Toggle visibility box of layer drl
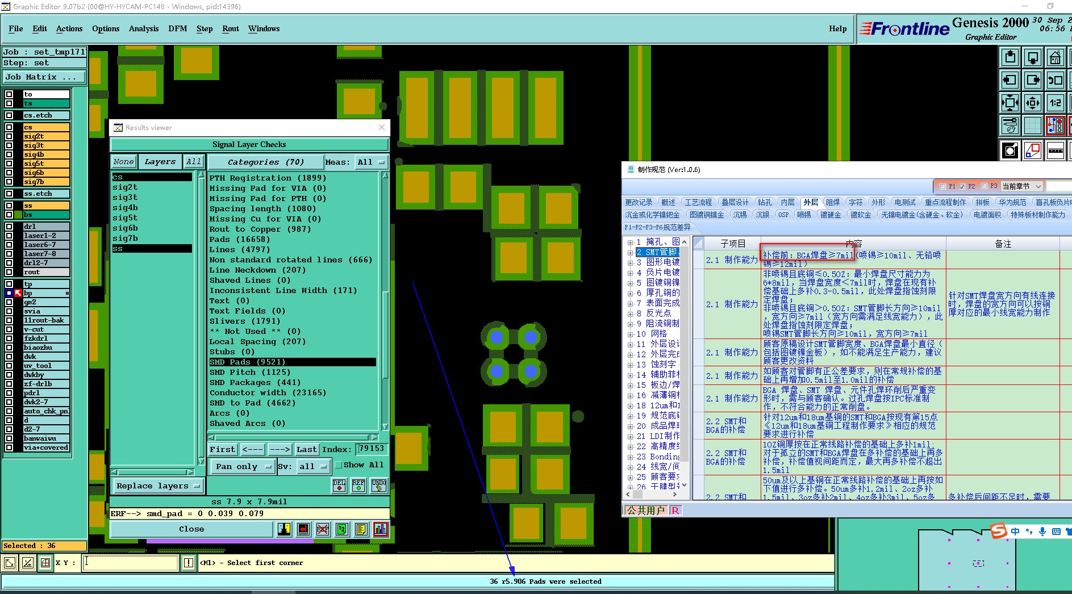Screen dimensions: 1072x594 (x=9, y=227)
